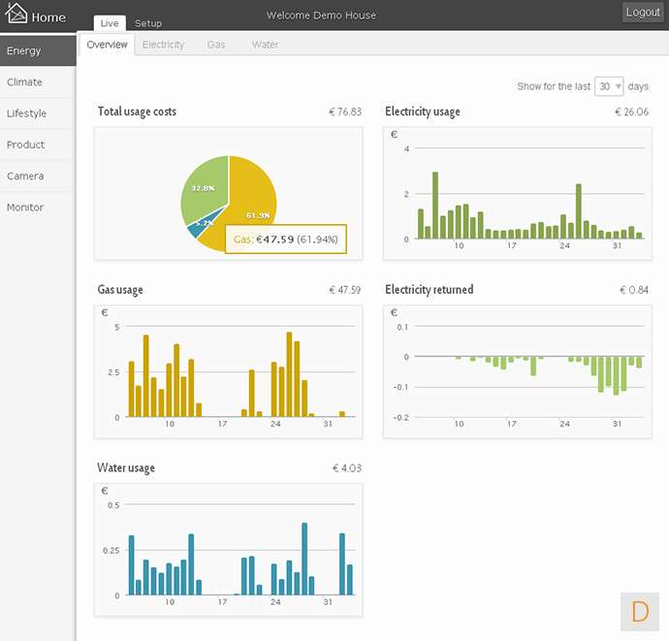This screenshot has width=669, height=641.
Task: Go to the Camera sidebar section
Action: point(25,176)
